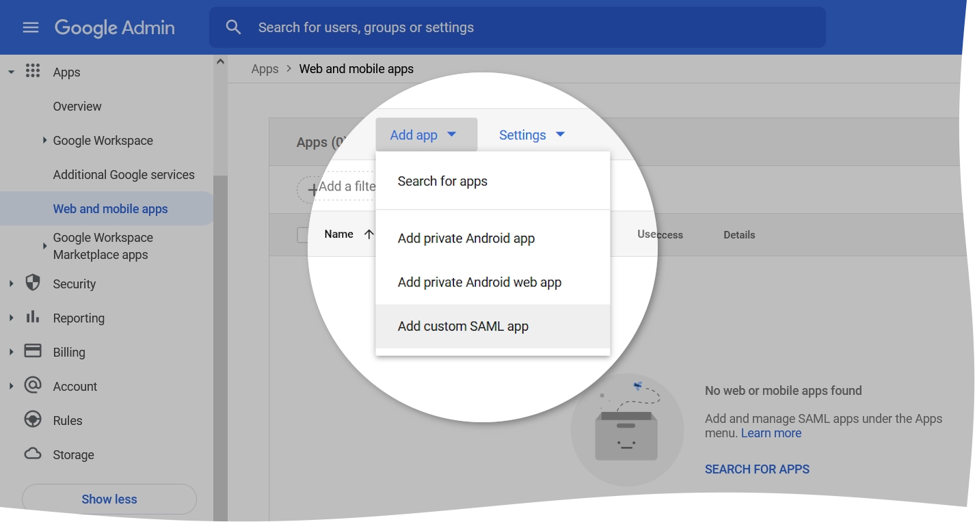975x522 pixels.
Task: Choose Search for apps menu item
Action: point(493,181)
